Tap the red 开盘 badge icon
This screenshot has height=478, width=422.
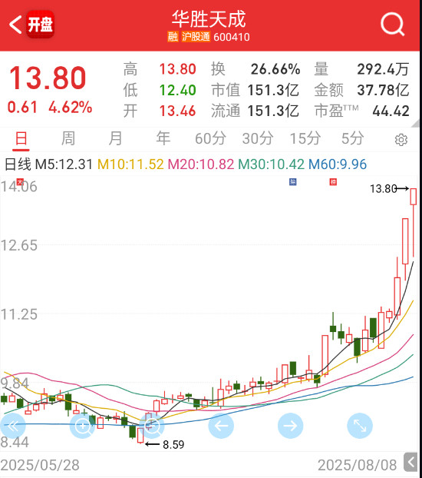(41, 25)
